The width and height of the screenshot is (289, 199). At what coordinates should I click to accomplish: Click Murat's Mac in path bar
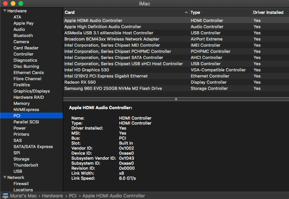[24, 196]
